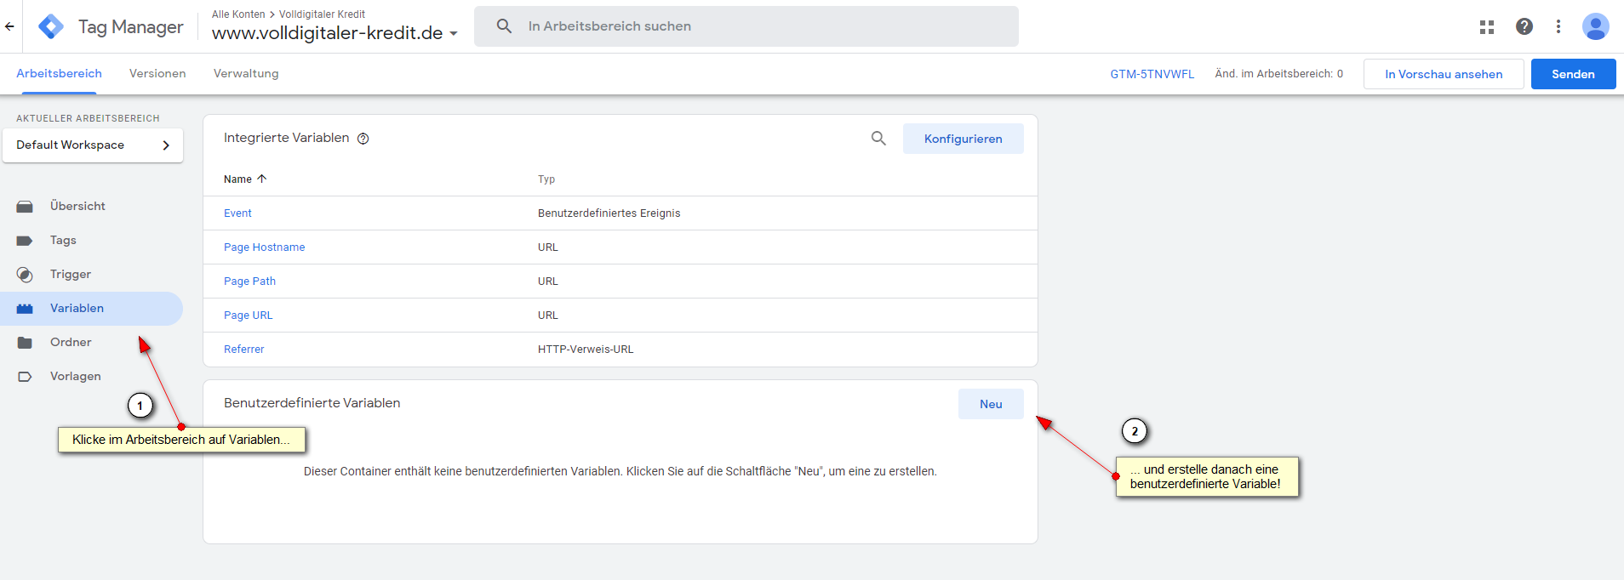Select Variablen in the sidebar
Viewport: 1624px width, 580px height.
point(92,309)
